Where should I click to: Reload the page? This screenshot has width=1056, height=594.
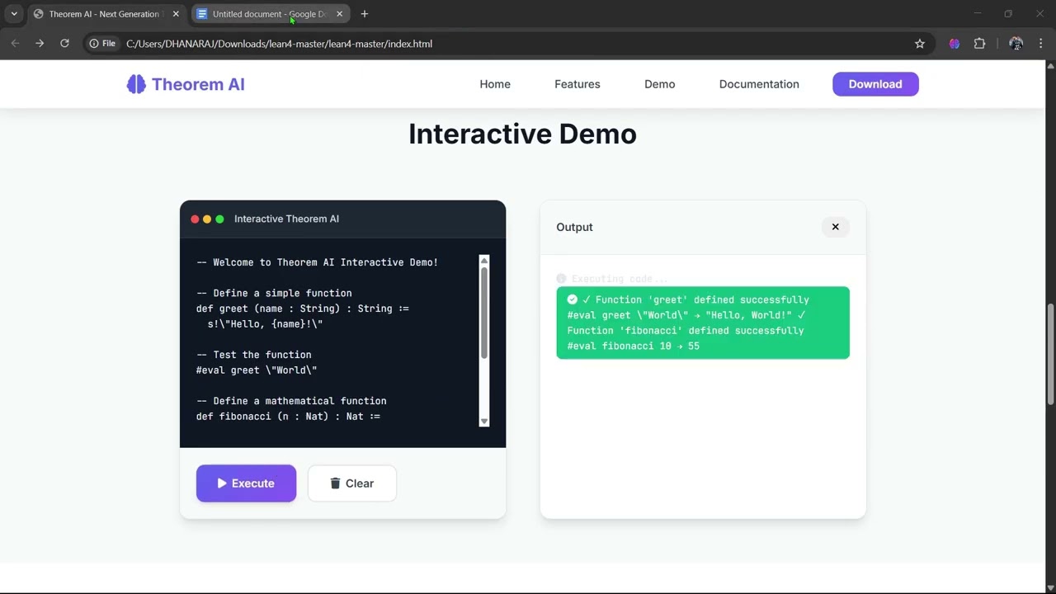point(64,44)
